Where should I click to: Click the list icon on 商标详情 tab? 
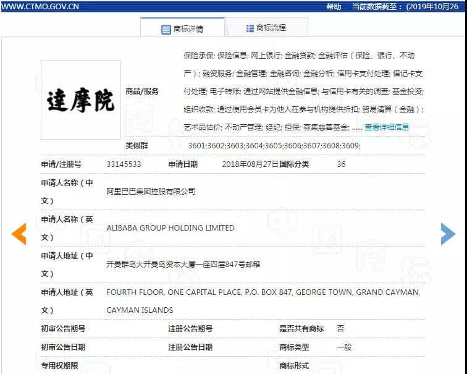point(166,29)
